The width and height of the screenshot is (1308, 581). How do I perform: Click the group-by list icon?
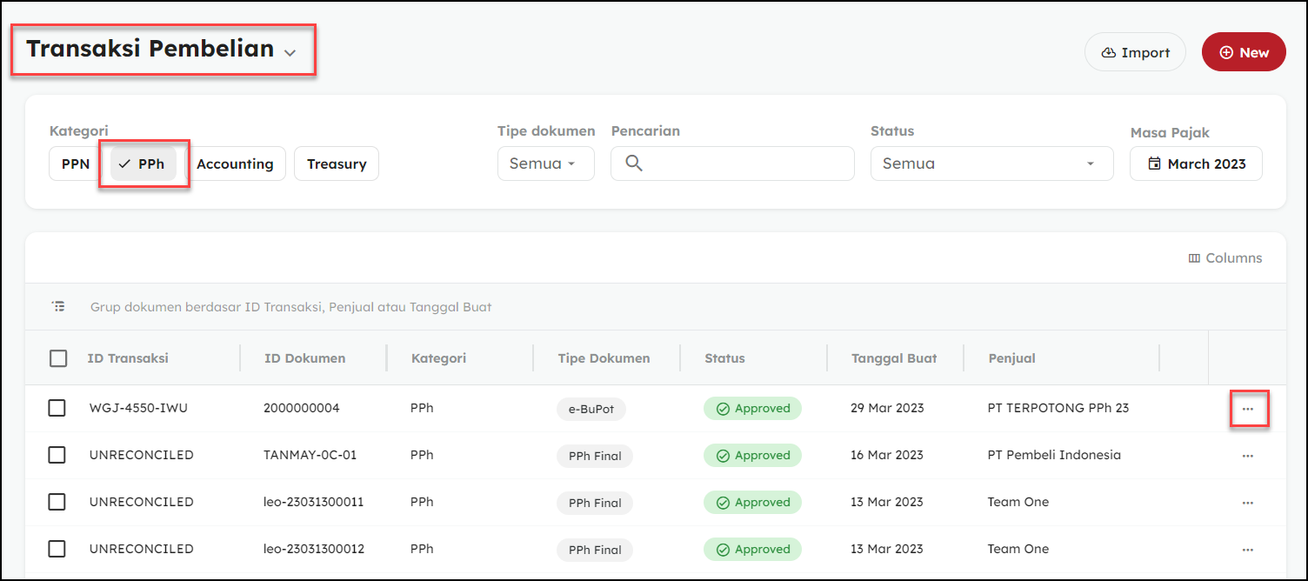(58, 307)
